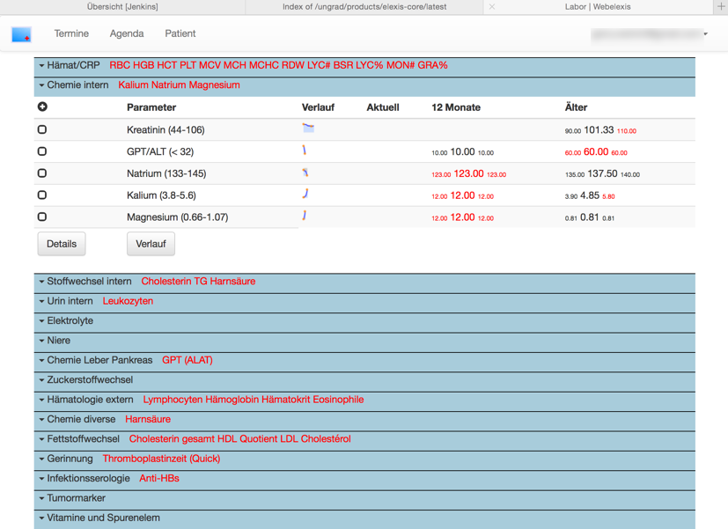Open a new browser tab with plus icon
The image size is (728, 529).
coord(721,6)
